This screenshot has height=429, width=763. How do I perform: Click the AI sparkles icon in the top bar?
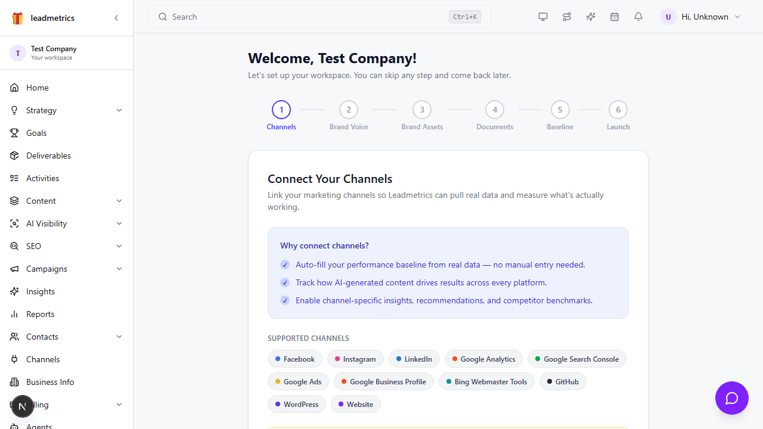pos(591,17)
